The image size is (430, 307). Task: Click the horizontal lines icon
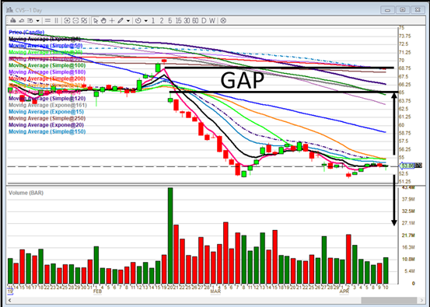pos(47,20)
